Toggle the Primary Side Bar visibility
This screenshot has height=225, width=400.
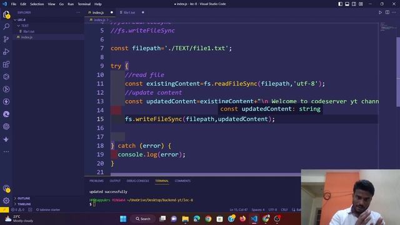340,4
